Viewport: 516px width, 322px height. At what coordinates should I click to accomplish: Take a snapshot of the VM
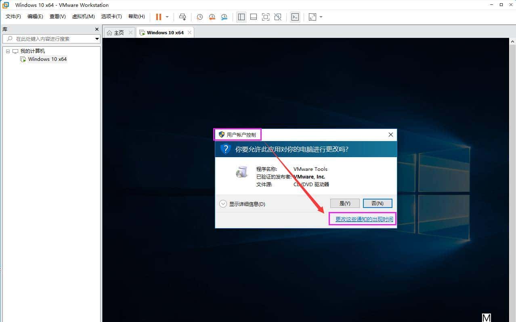coord(199,17)
